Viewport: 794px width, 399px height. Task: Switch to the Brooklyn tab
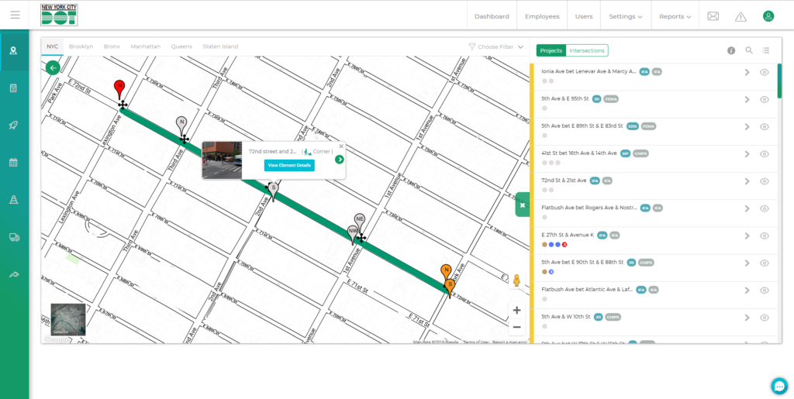(x=81, y=46)
